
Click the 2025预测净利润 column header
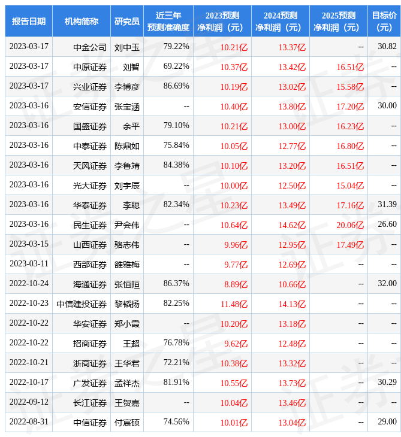339,21
